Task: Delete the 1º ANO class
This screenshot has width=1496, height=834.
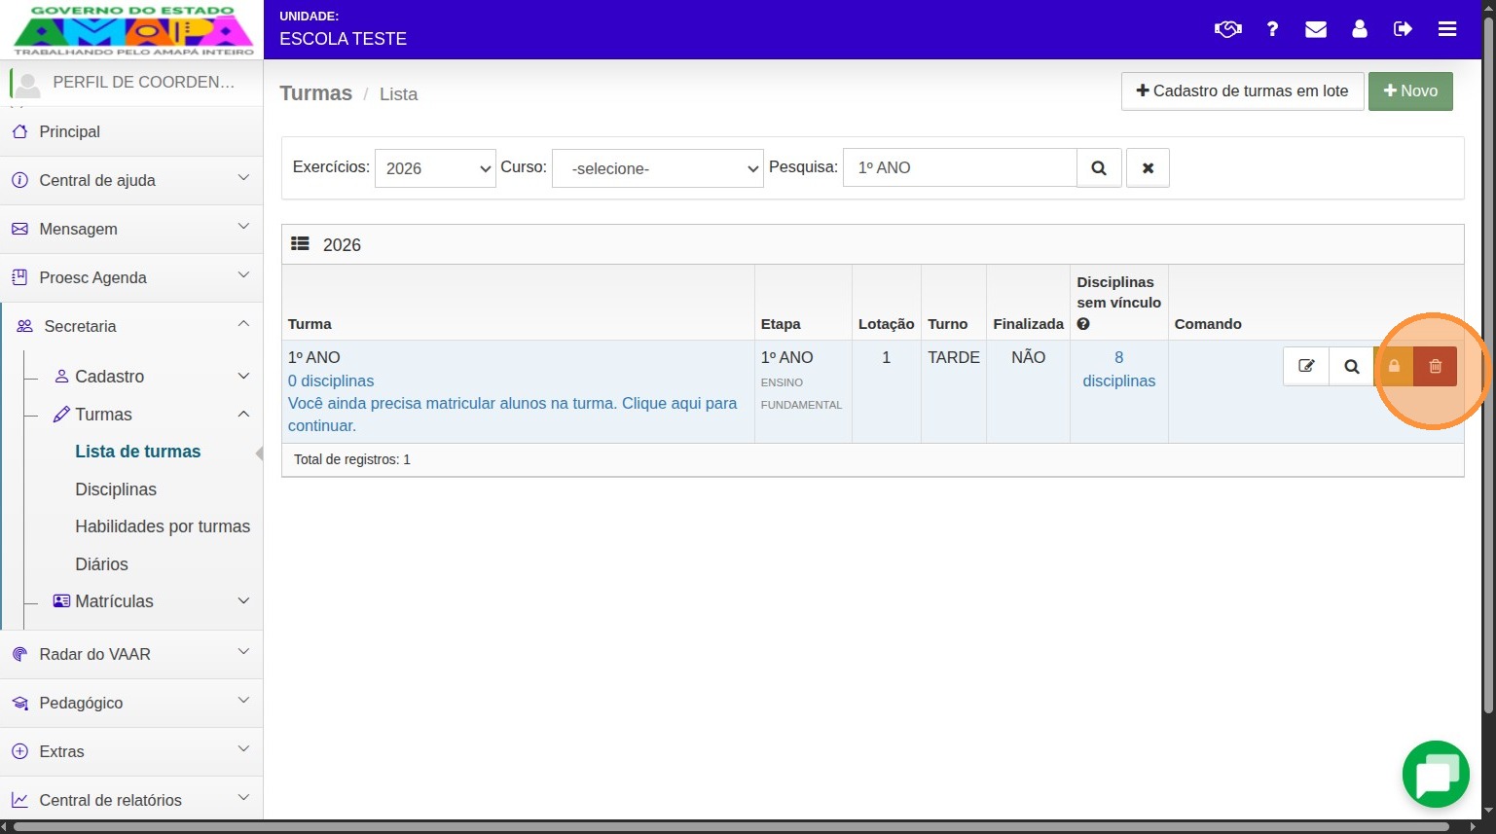Action: point(1435,366)
